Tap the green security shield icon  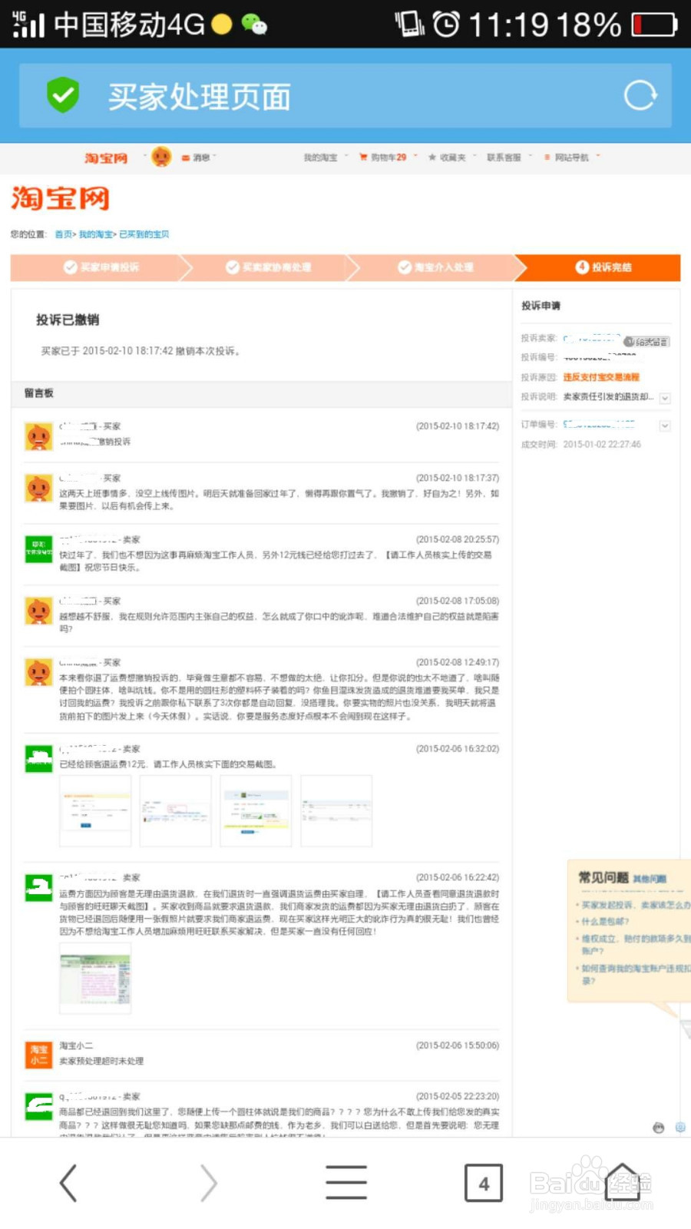coord(63,95)
